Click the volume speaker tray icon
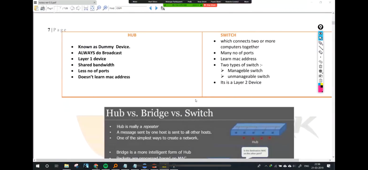Image resolution: width=368 pixels, height=170 pixels. [x=294, y=166]
